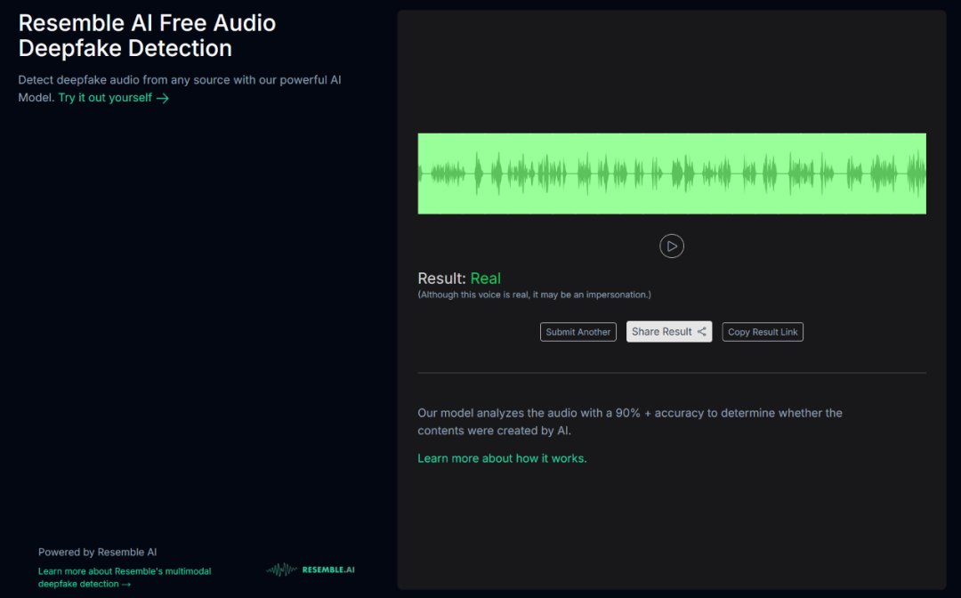The width and height of the screenshot is (961, 598).
Task: Seek to the far right end of the waveform
Action: 923,174
